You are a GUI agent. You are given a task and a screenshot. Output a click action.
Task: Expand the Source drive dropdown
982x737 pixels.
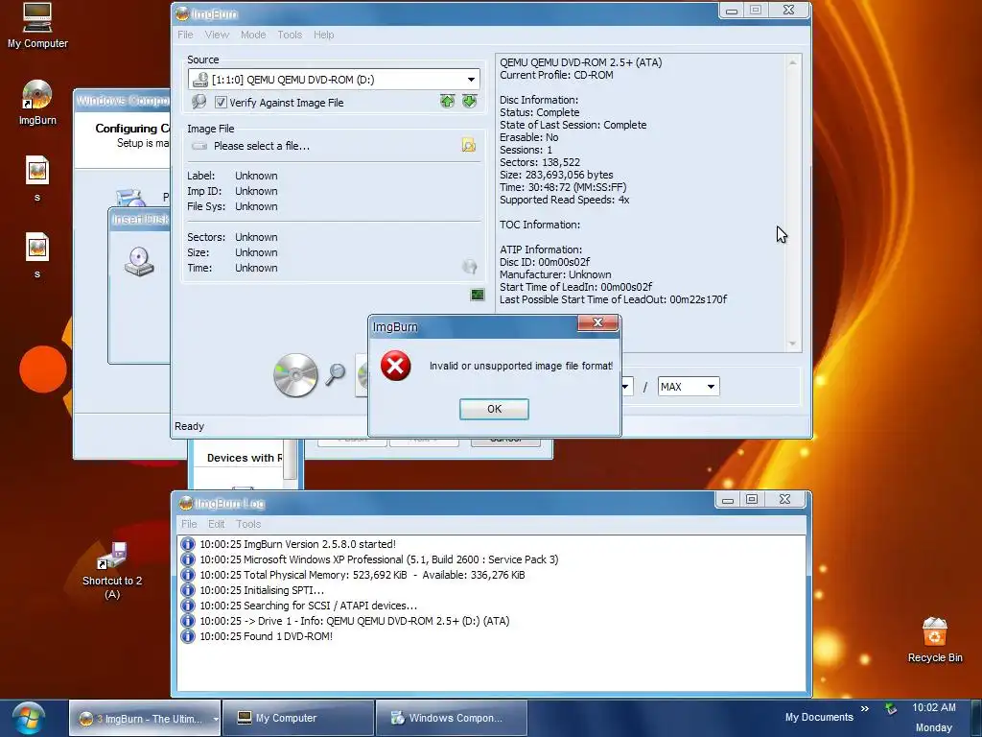(470, 80)
